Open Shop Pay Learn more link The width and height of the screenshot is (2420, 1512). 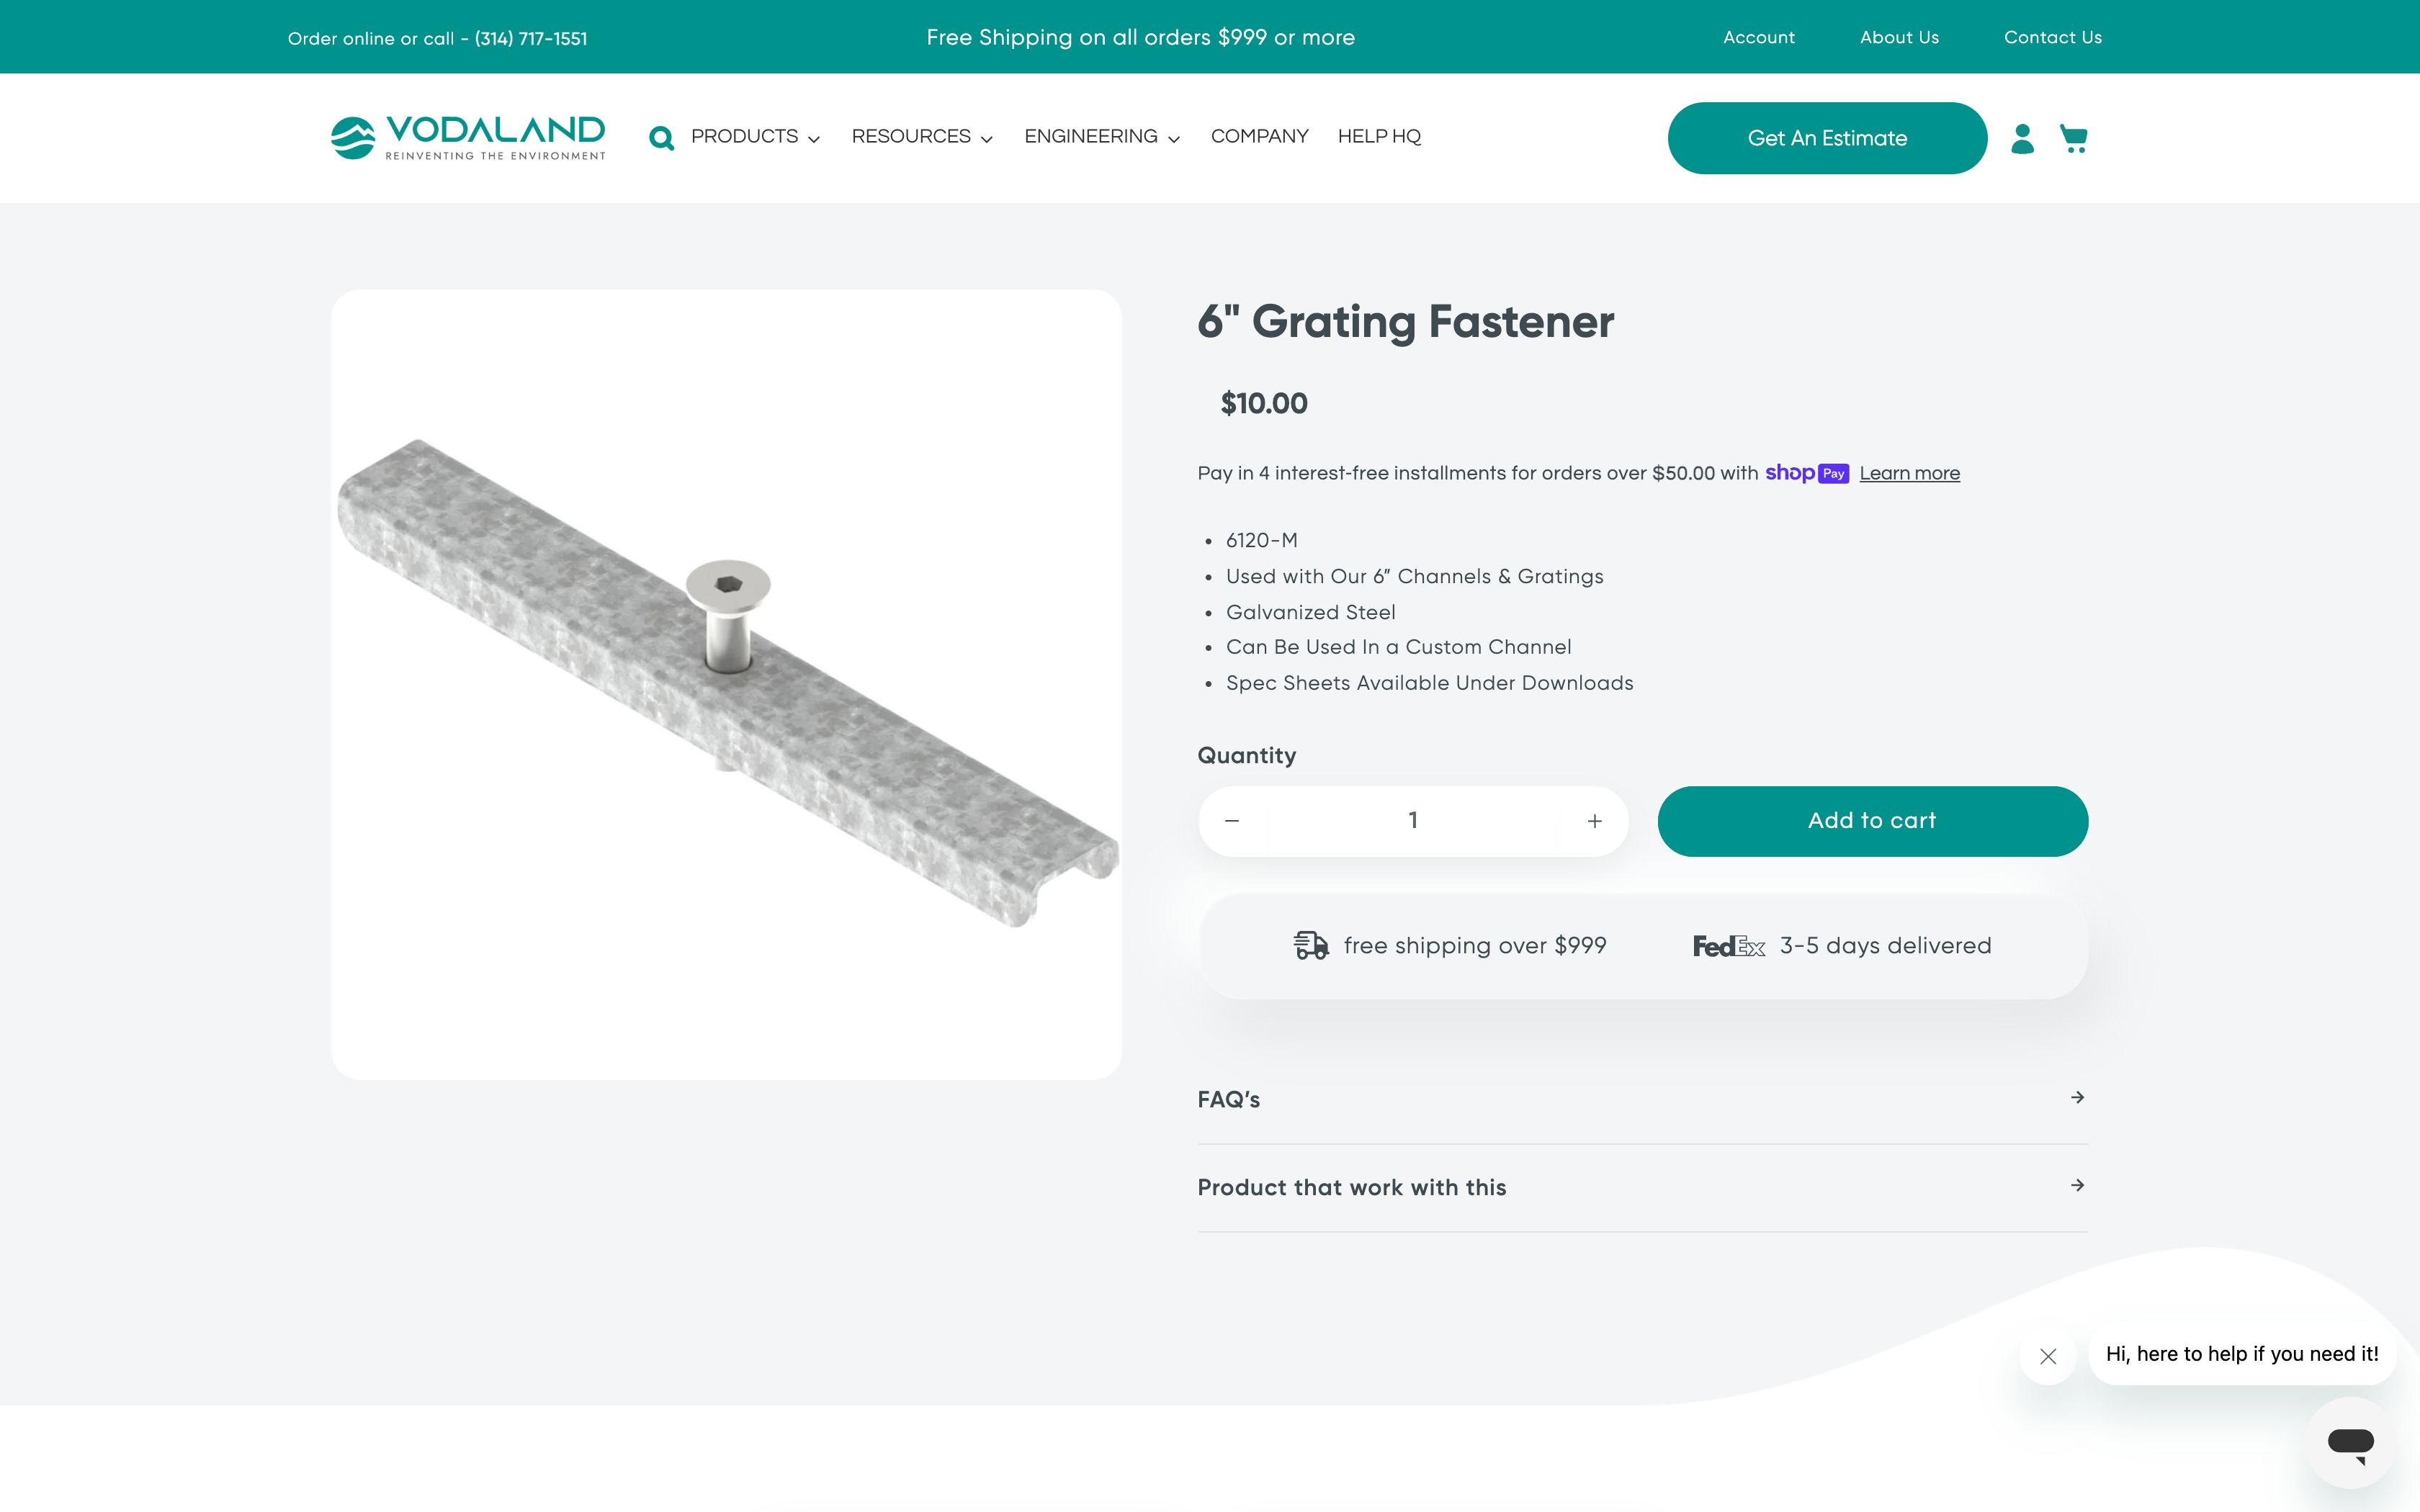1909,474
